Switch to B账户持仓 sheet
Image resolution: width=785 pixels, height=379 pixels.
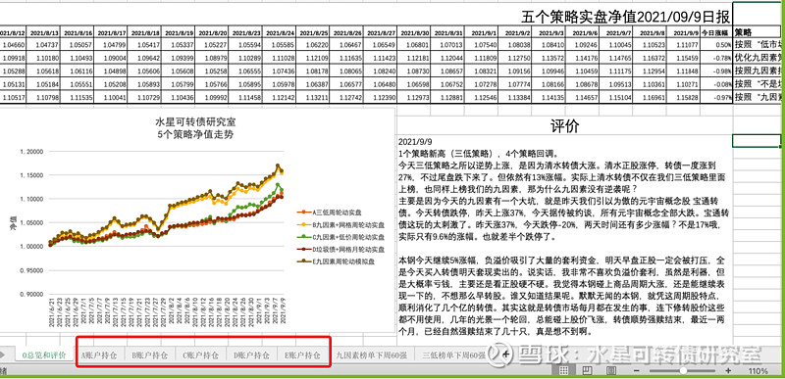coord(150,355)
